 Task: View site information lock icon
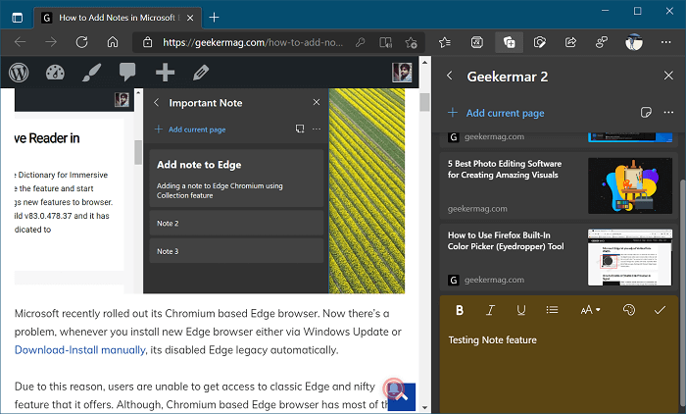click(x=148, y=42)
